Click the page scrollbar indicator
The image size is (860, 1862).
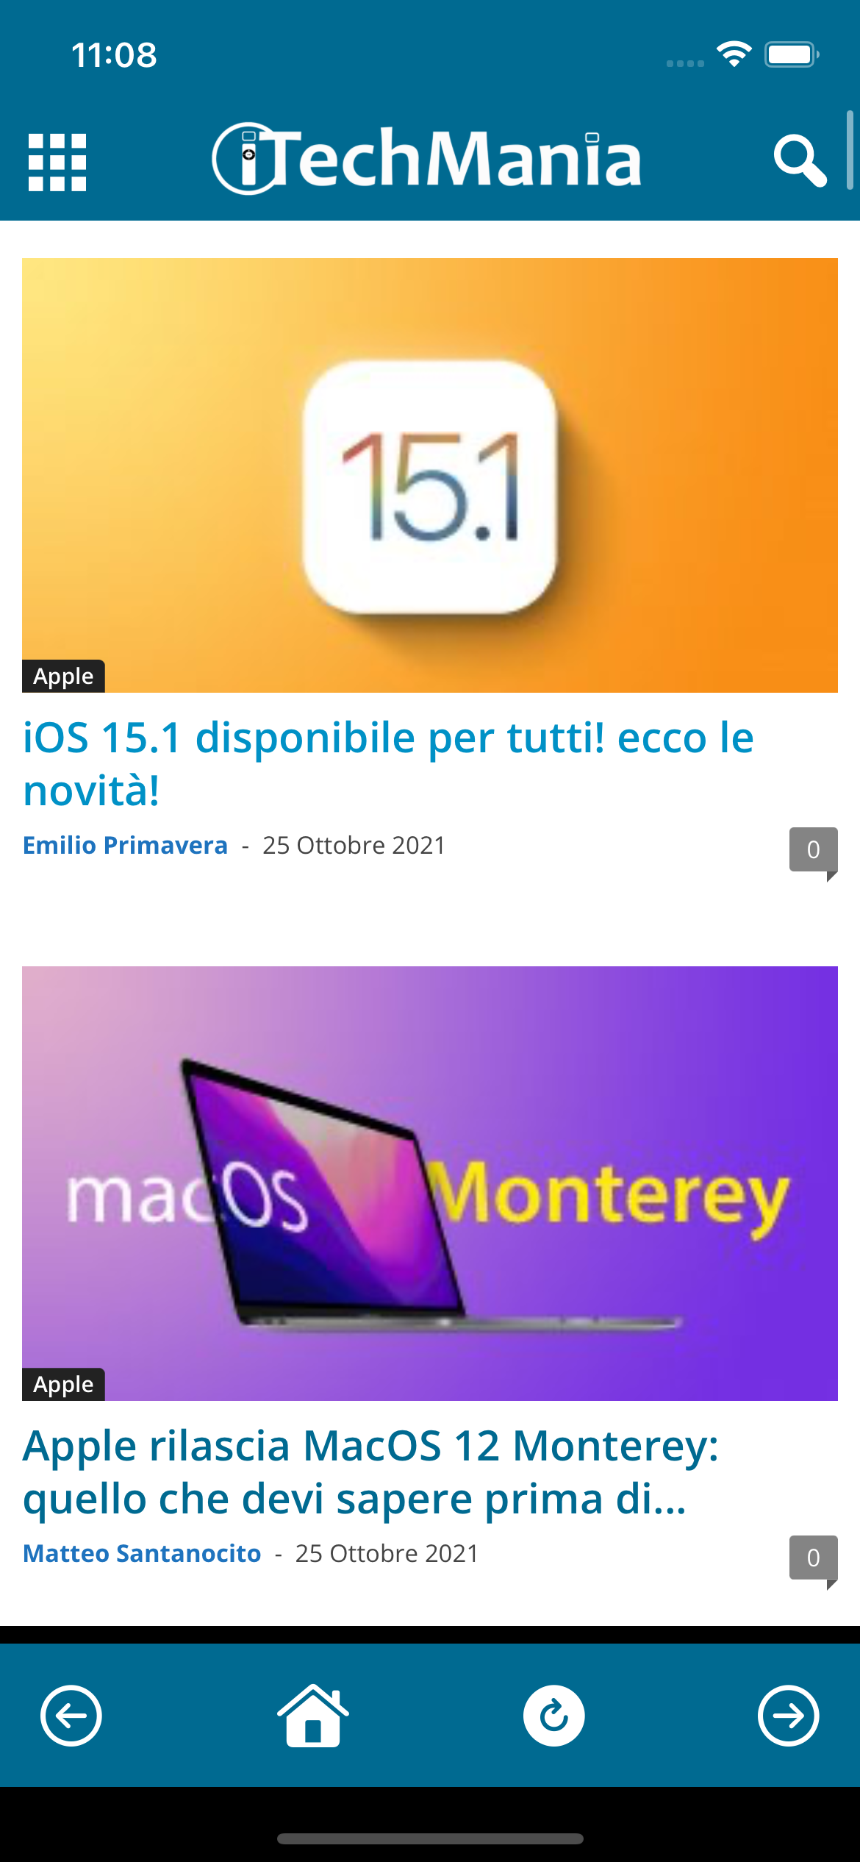(850, 150)
